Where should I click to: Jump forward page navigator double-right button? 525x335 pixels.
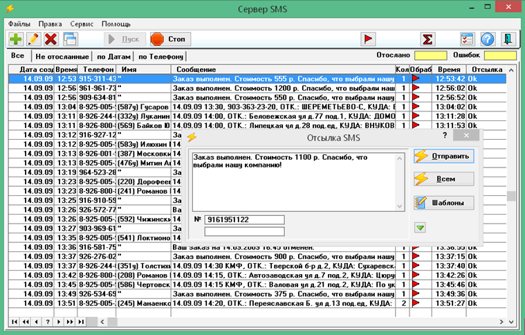[x=70, y=322]
